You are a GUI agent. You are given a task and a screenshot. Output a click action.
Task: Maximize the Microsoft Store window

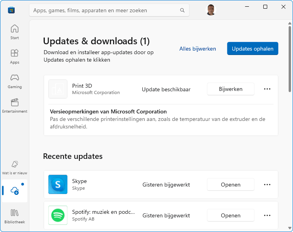[265, 7]
